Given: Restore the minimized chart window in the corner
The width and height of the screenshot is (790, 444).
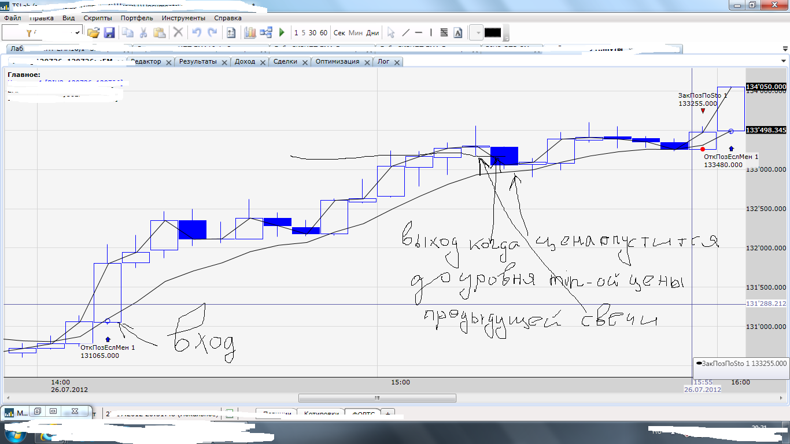Looking at the screenshot, I should click(x=38, y=411).
